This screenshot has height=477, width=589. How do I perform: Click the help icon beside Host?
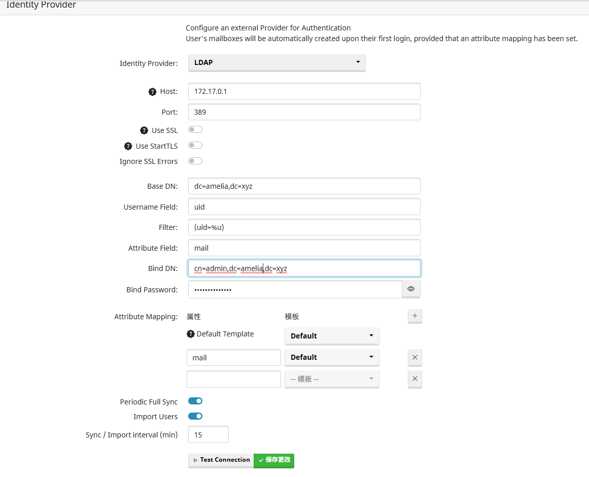(x=152, y=92)
